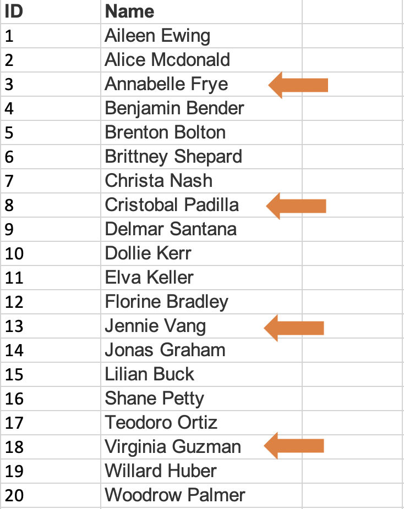This screenshot has width=404, height=509.
Task: Select the Delmar Santana cell
Action: tap(201, 229)
